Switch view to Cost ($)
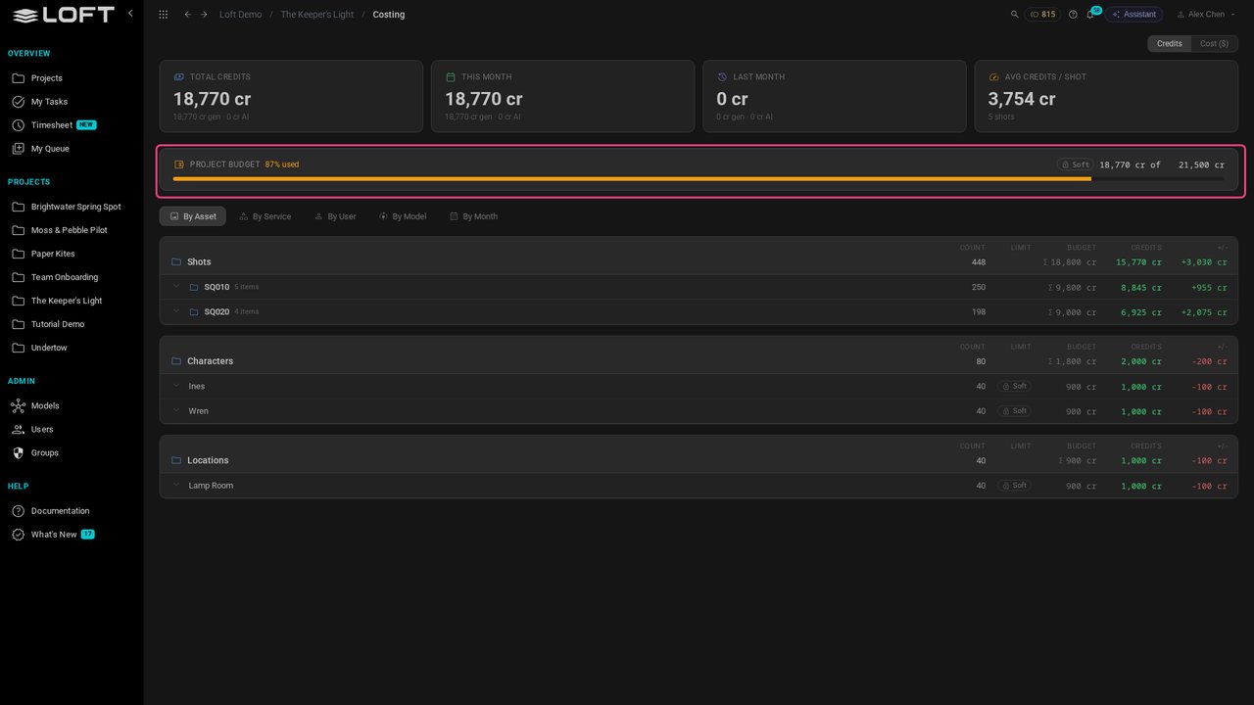This screenshot has width=1254, height=705. [x=1215, y=44]
